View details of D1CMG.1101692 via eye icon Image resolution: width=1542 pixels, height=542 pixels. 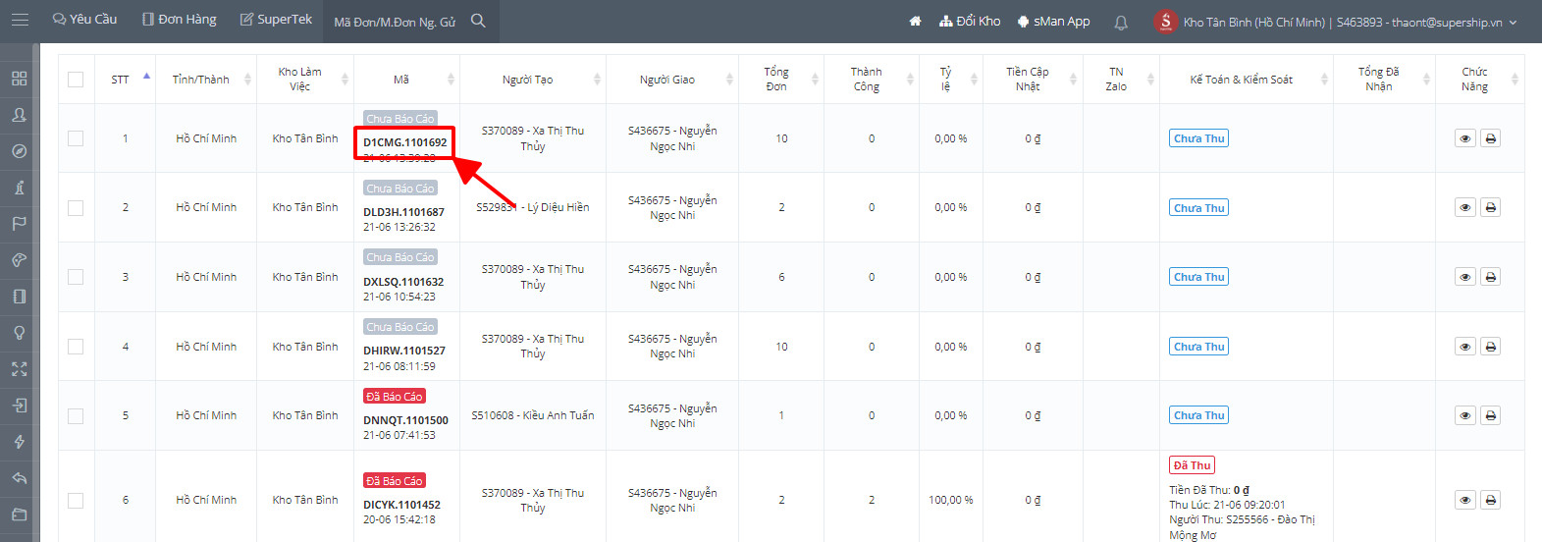[1464, 138]
